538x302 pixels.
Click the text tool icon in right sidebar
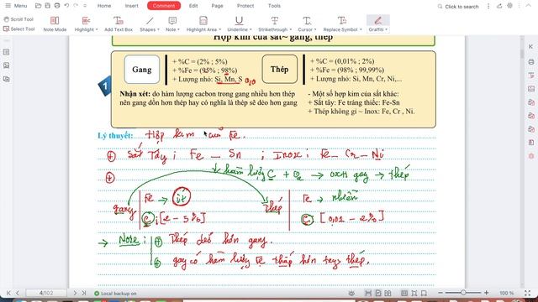tap(531, 75)
